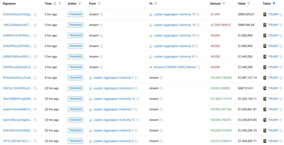Click the clock icon in the Time header
Screen dimensions: 284x145
point(55,4)
